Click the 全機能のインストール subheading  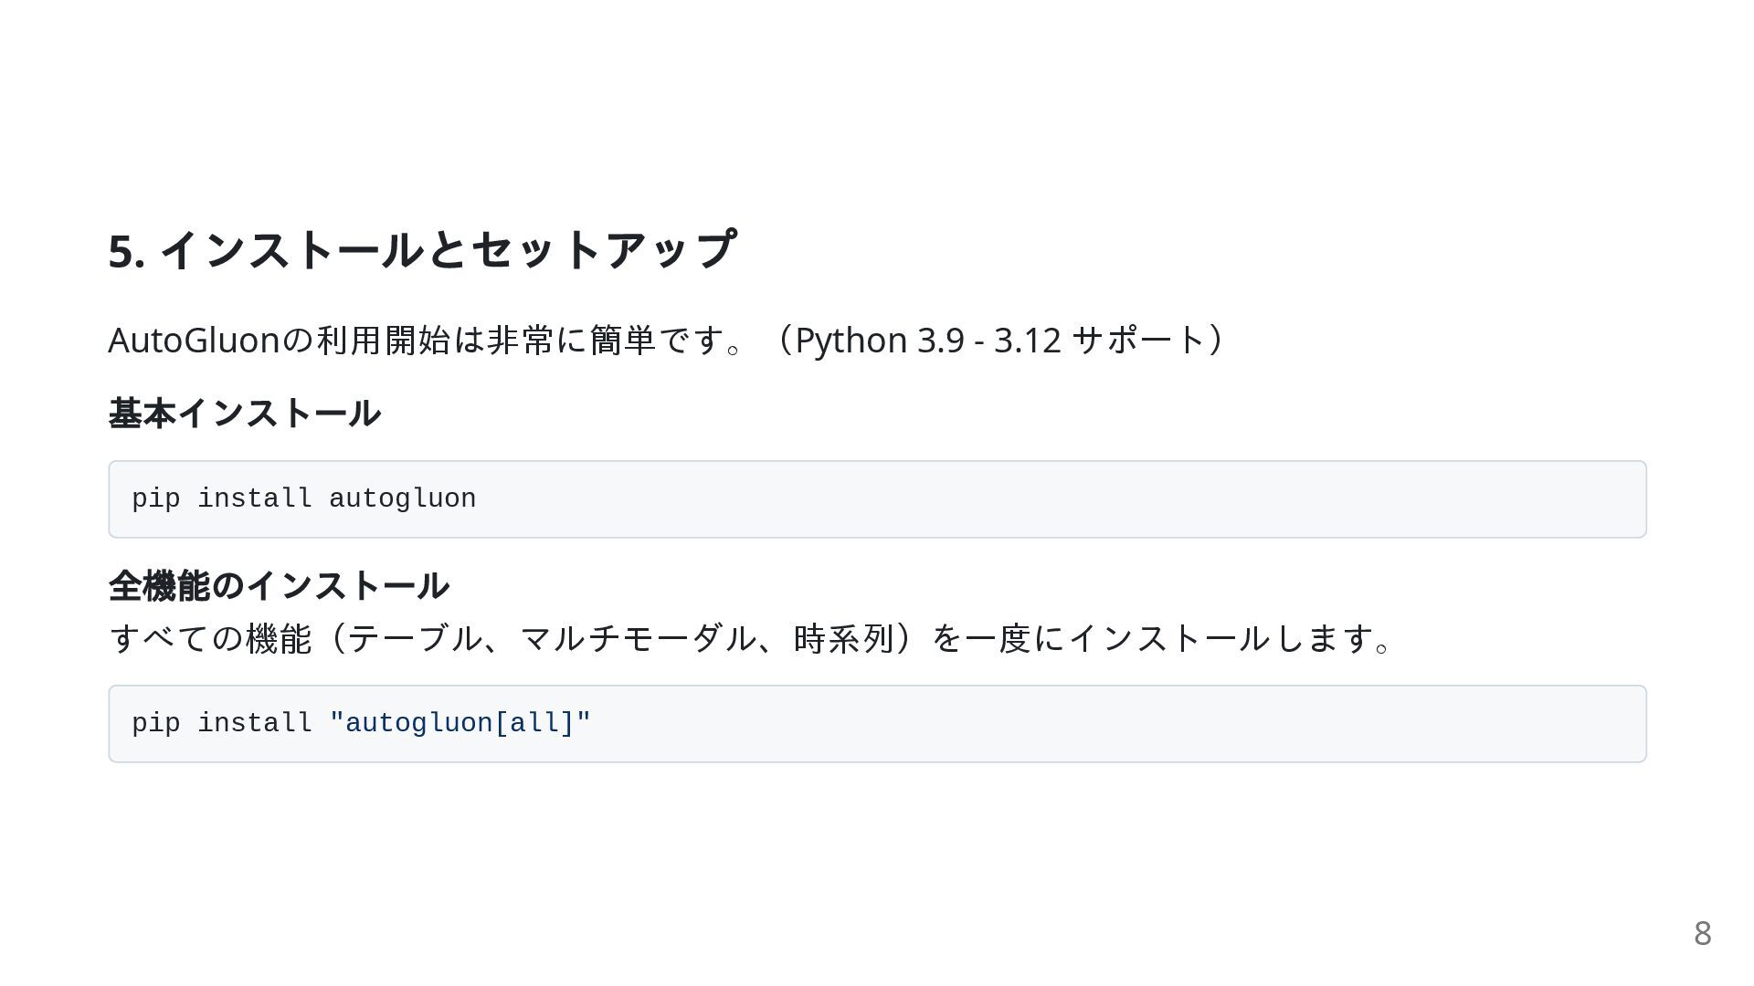click(x=279, y=585)
